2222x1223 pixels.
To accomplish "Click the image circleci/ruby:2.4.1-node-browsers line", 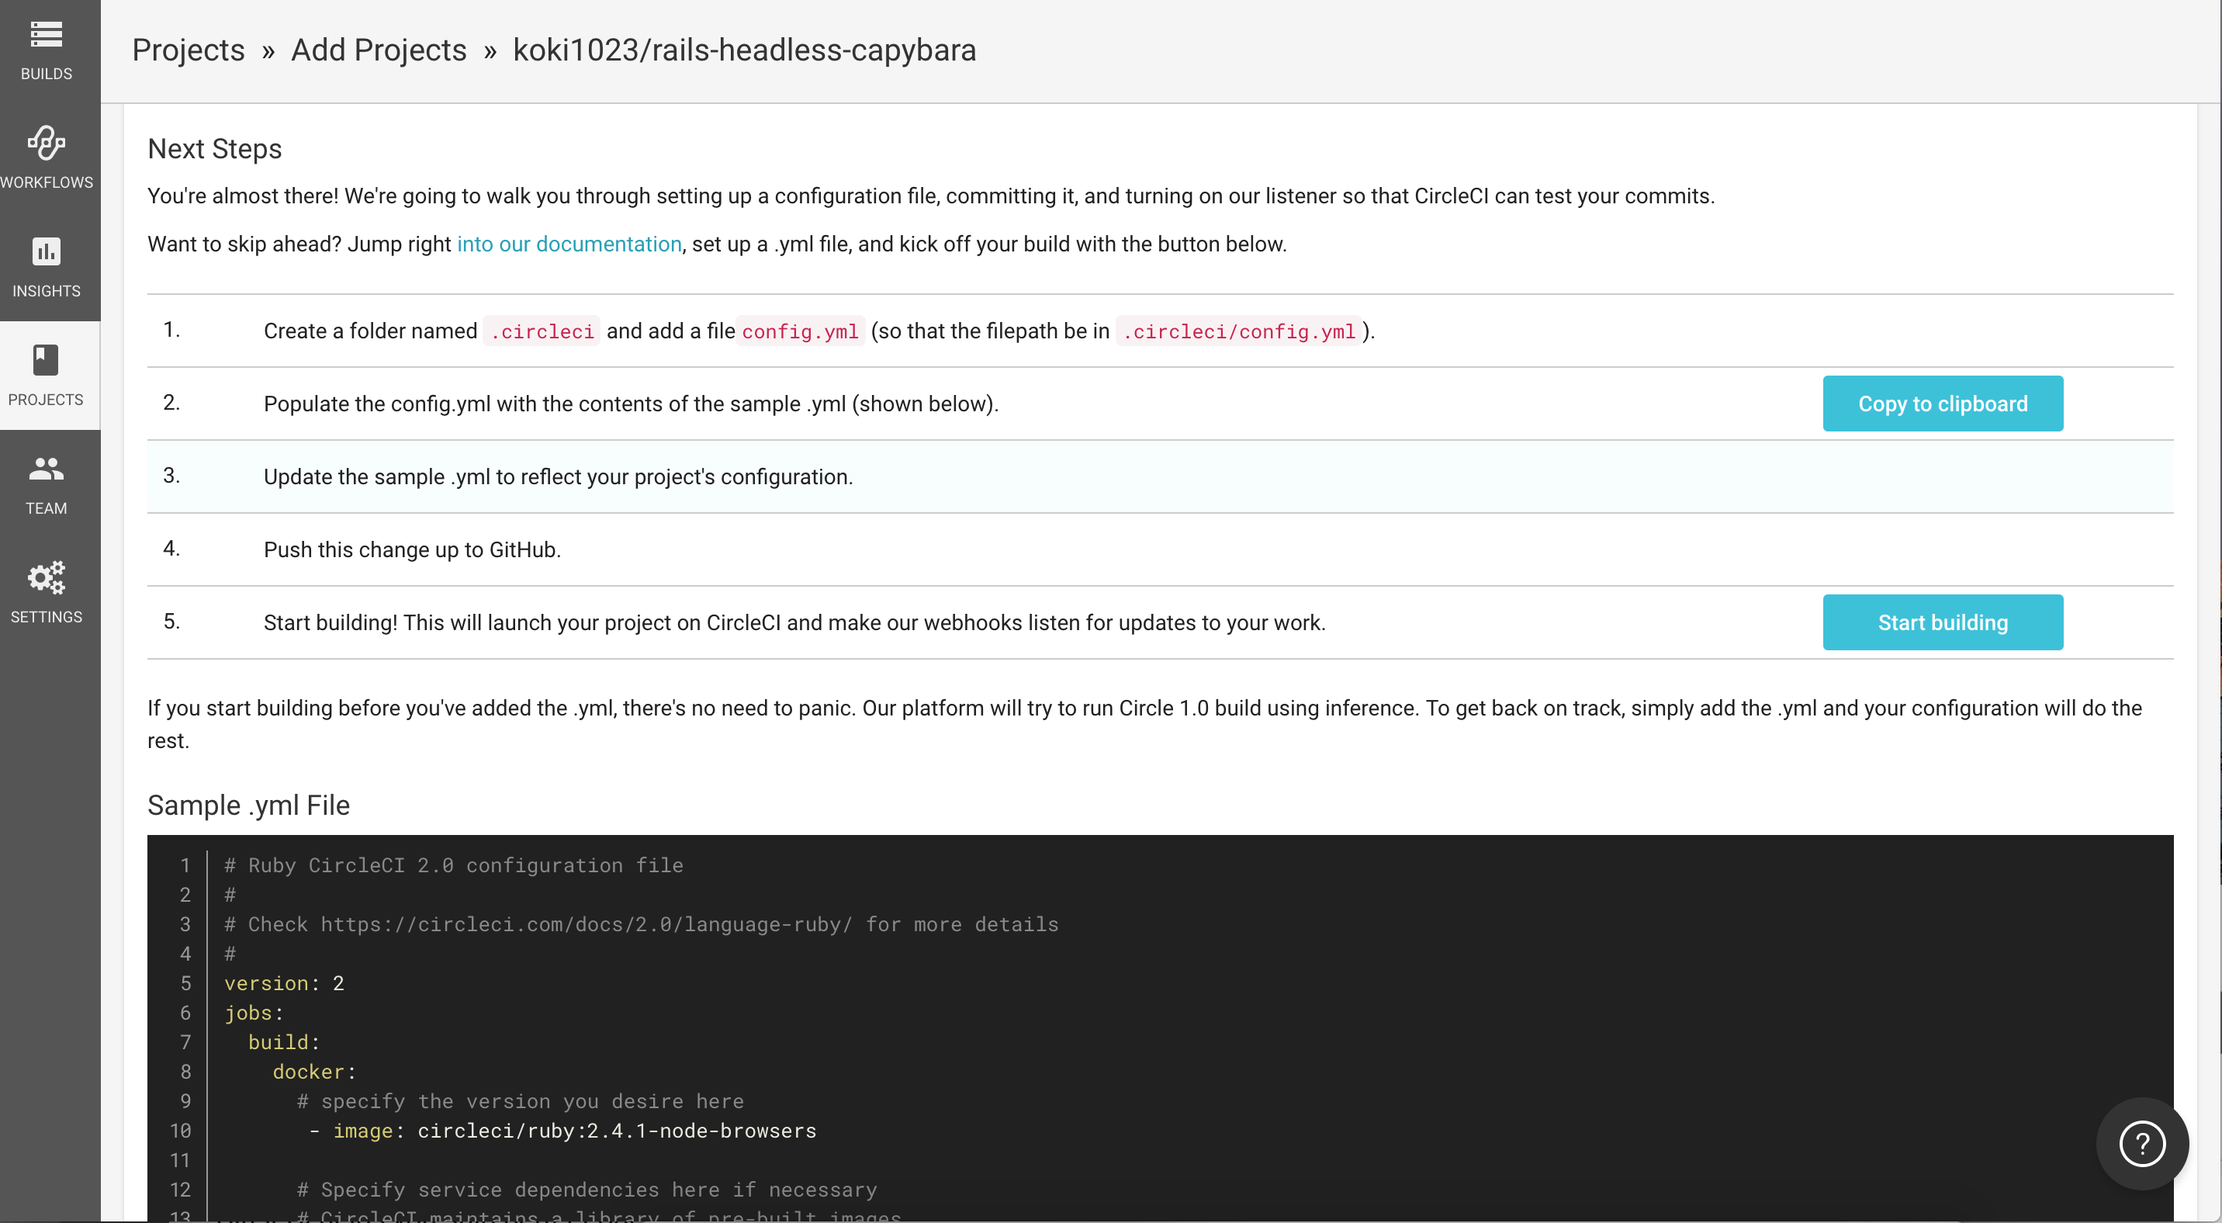I will coord(562,1131).
